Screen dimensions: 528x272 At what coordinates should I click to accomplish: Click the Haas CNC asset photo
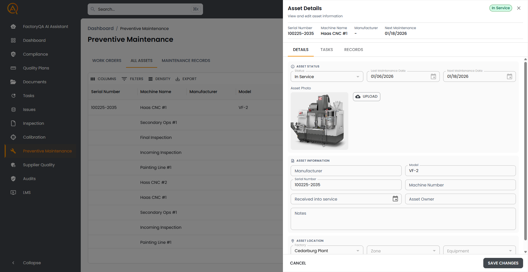[x=319, y=121]
